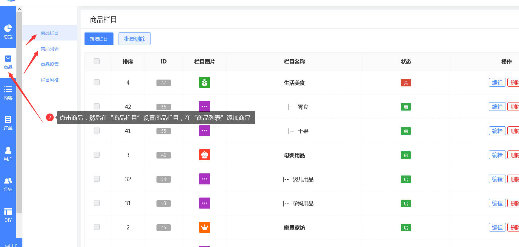
Task: Select the 商品 shopping bag icon
Action: click(8, 59)
